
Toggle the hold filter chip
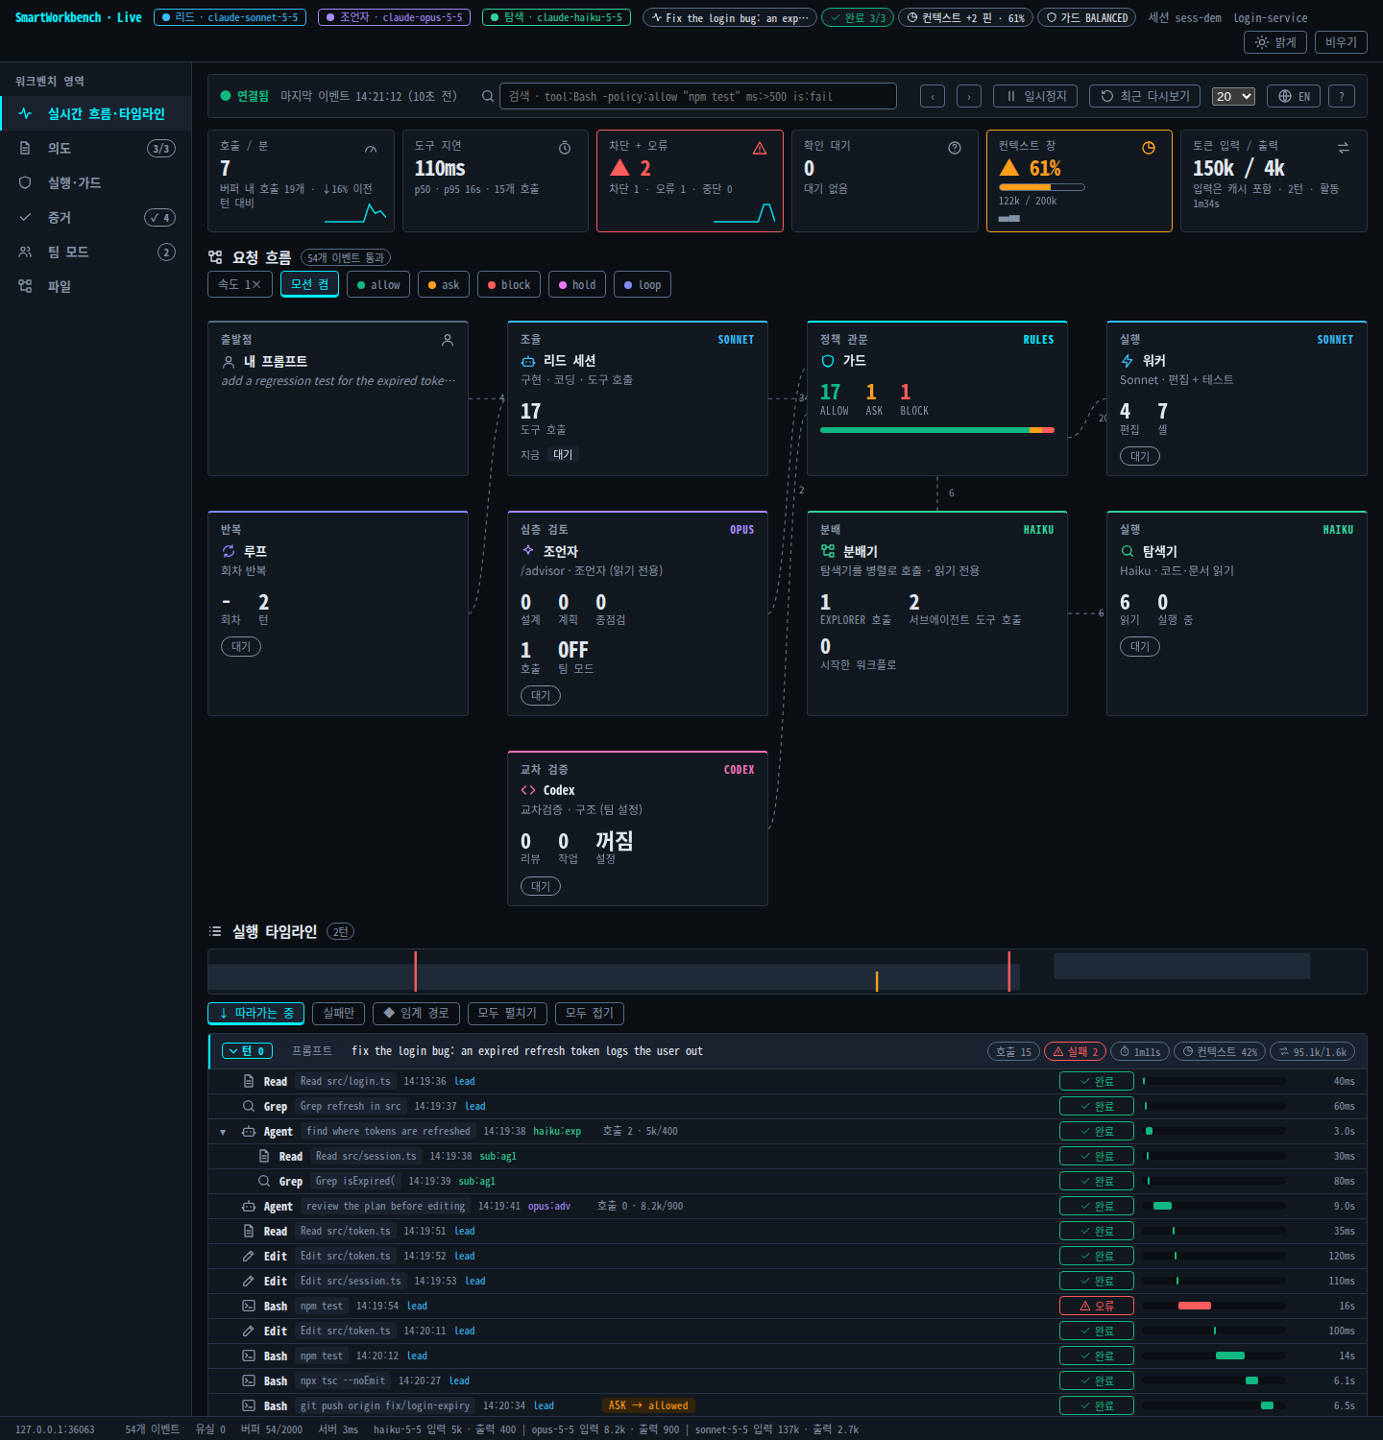tap(577, 284)
